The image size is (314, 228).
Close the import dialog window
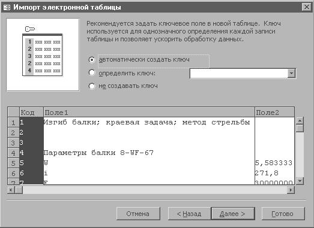pyautogui.click(x=306, y=7)
